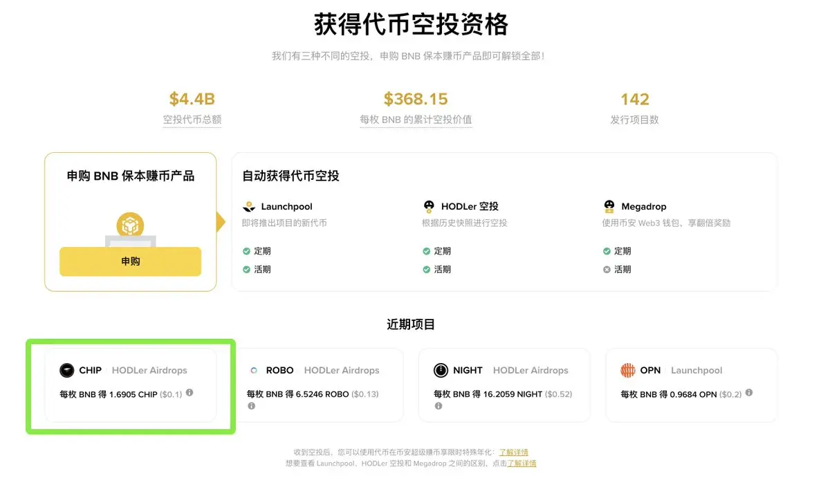Click the Launchpool heading text

point(287,206)
